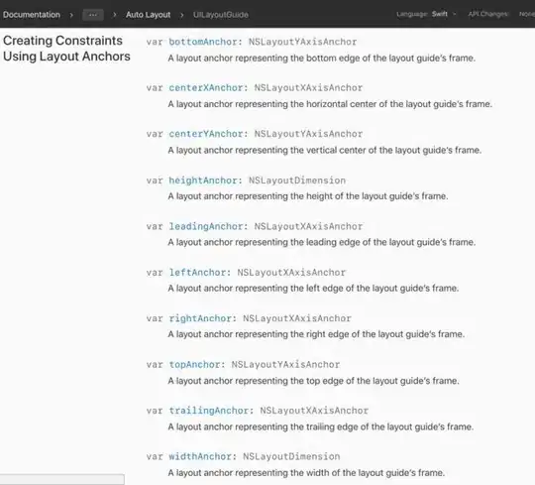
Task: Click description about the vertical center
Action: (325, 150)
